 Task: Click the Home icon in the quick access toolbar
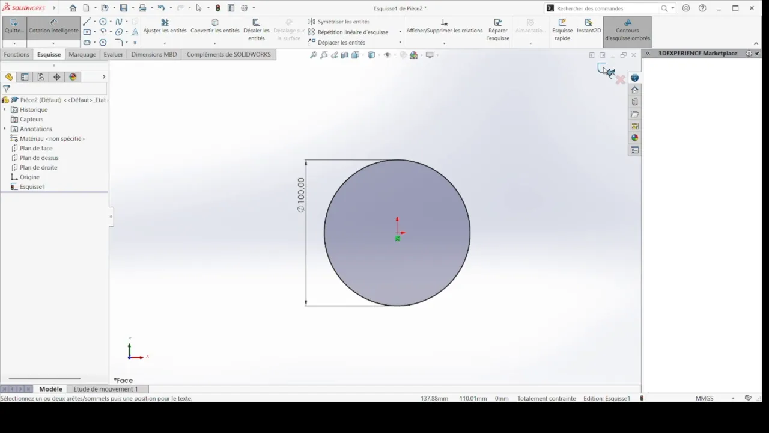(x=73, y=8)
